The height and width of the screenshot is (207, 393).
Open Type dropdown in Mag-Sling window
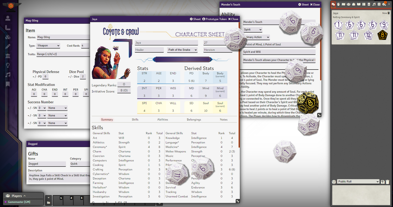coord(48,46)
